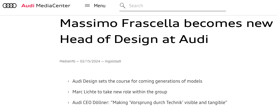Click the date '02/15/2024'
The image size is (277, 112).
click(x=90, y=61)
